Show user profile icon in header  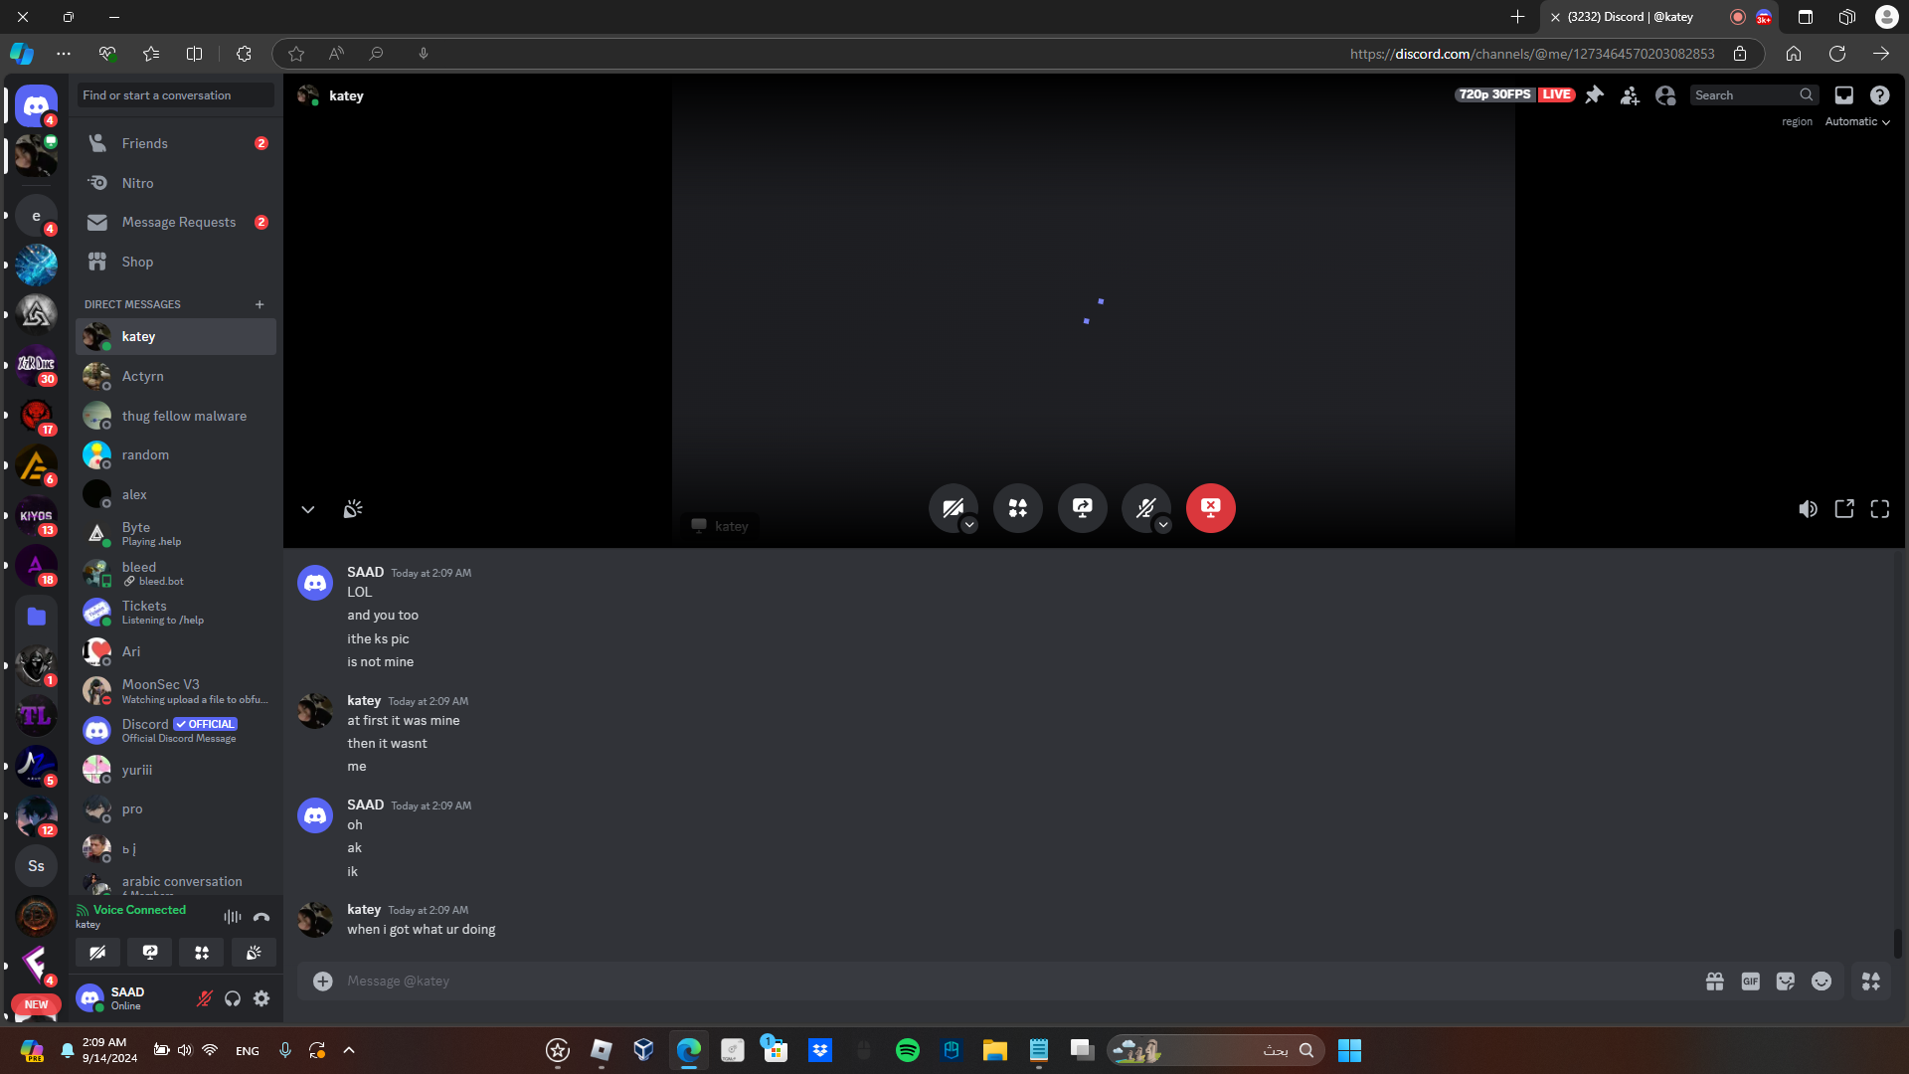point(1665,95)
